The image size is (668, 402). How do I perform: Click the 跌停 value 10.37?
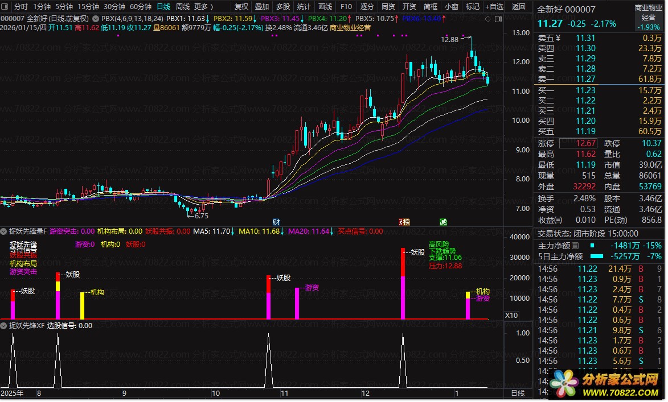(651, 143)
